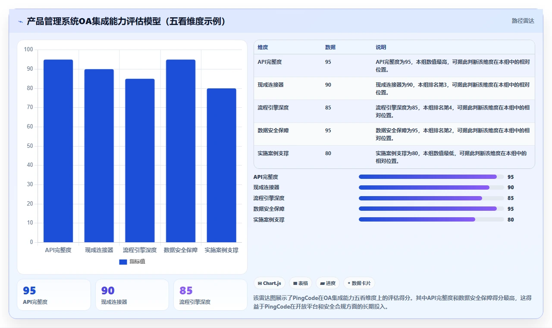The image size is (552, 328).
Task: Click the 流程引擎深度 progress bar
Action: coord(431,198)
